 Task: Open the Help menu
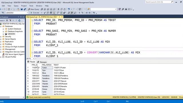click(x=47, y=6)
